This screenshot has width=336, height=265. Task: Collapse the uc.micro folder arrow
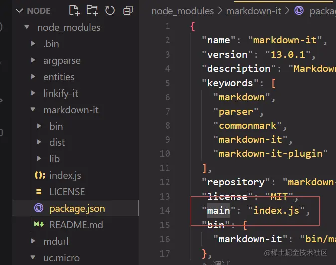(33, 257)
